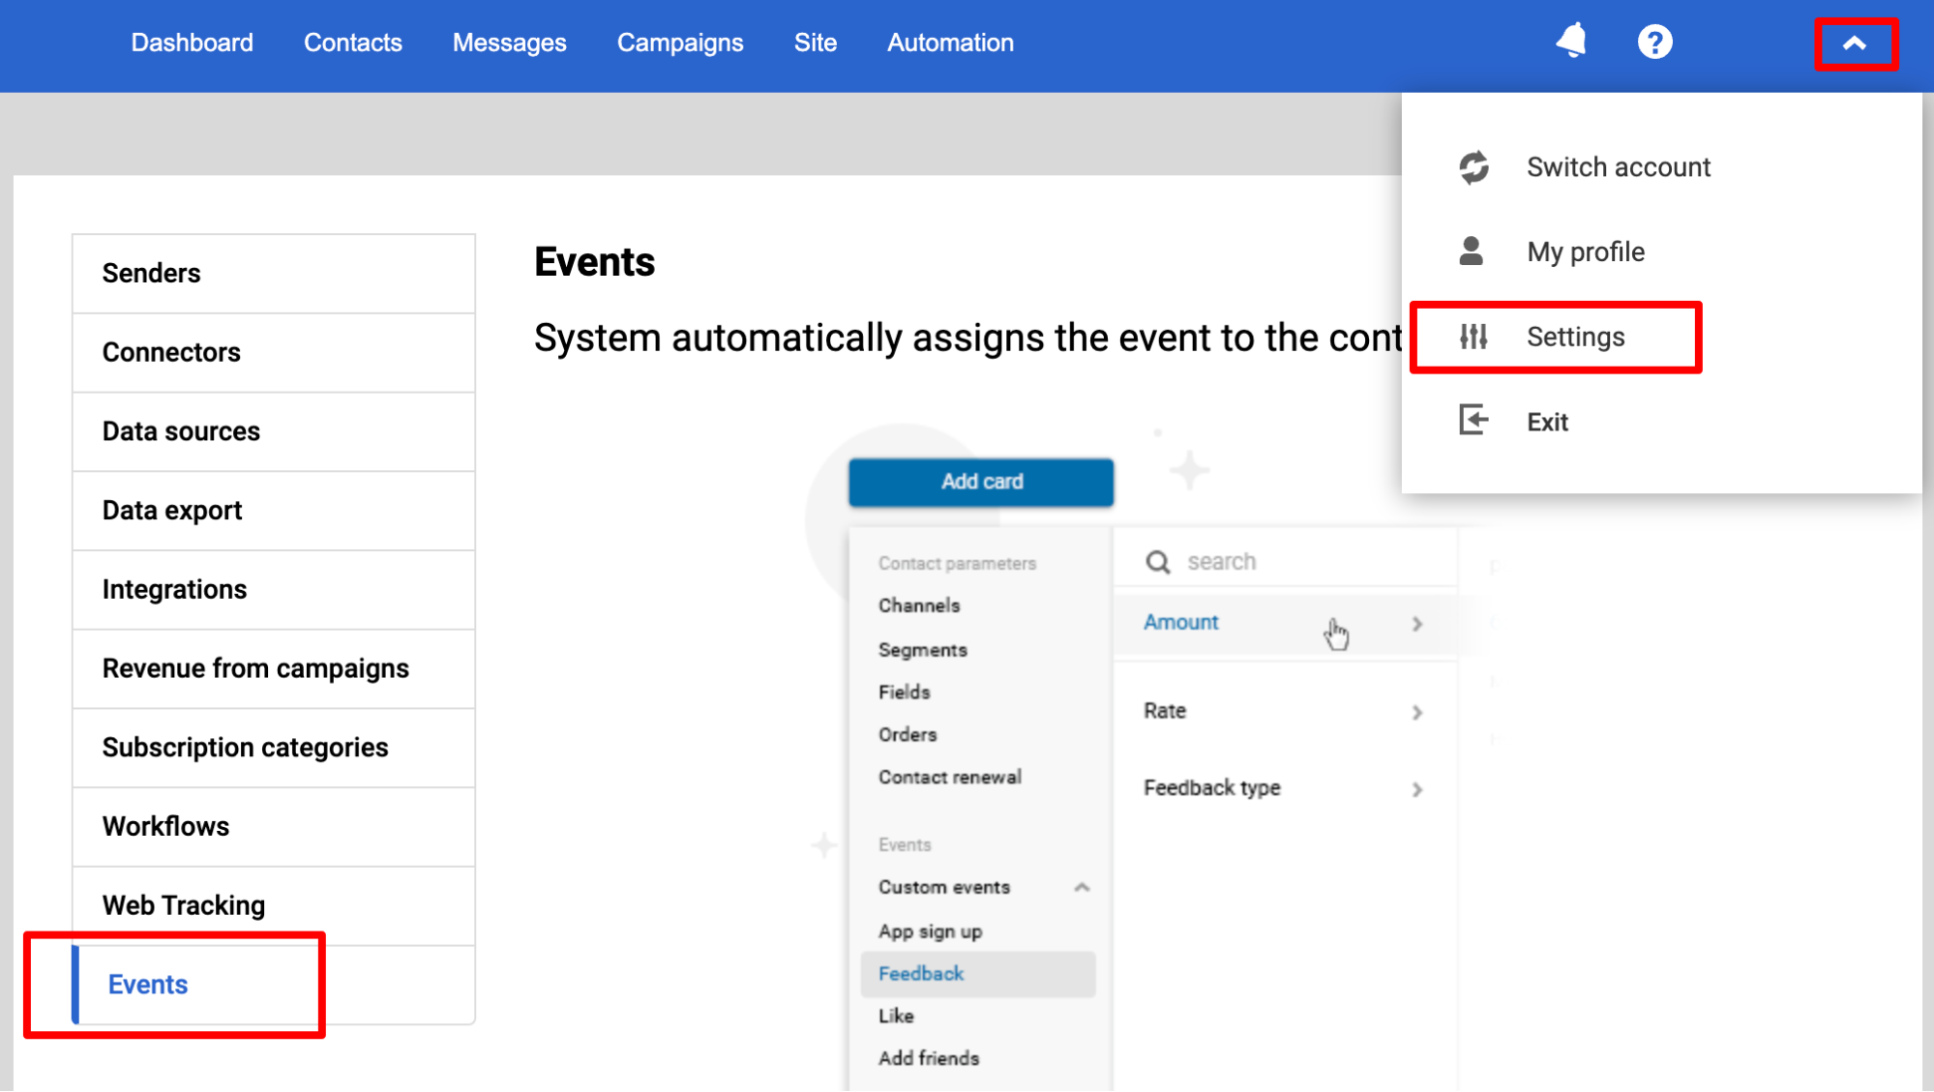Click the Settings sliders icon

pyautogui.click(x=1473, y=337)
